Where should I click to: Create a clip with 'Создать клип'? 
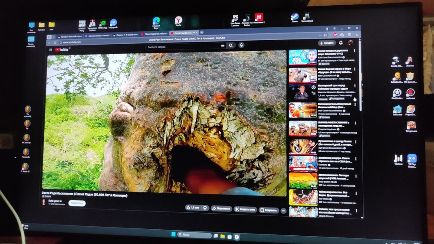(245, 209)
